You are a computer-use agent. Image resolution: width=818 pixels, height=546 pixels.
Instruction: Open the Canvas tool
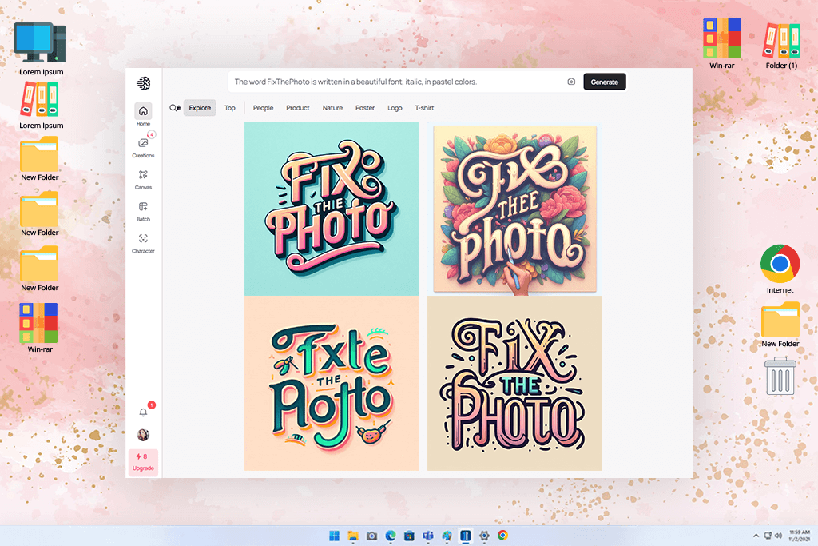coord(144,179)
